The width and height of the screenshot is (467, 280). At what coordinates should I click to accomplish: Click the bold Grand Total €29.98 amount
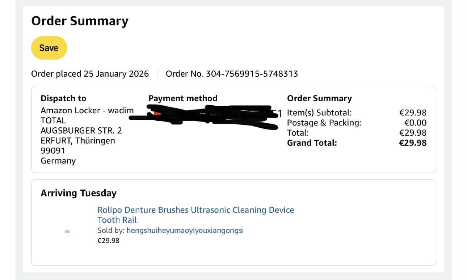pyautogui.click(x=413, y=143)
